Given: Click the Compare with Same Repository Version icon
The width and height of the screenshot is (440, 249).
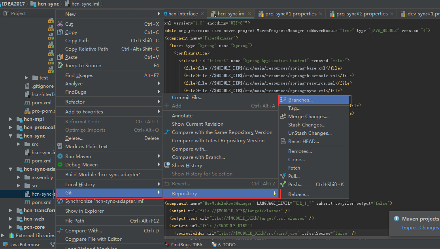Looking at the screenshot, I should (167, 132).
